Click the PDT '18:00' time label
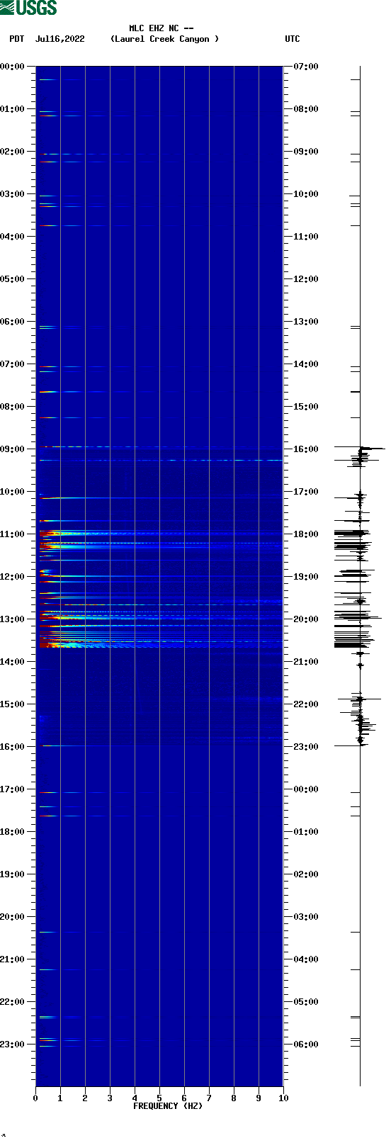Viewport: 391px width, 1143px height. click(13, 832)
